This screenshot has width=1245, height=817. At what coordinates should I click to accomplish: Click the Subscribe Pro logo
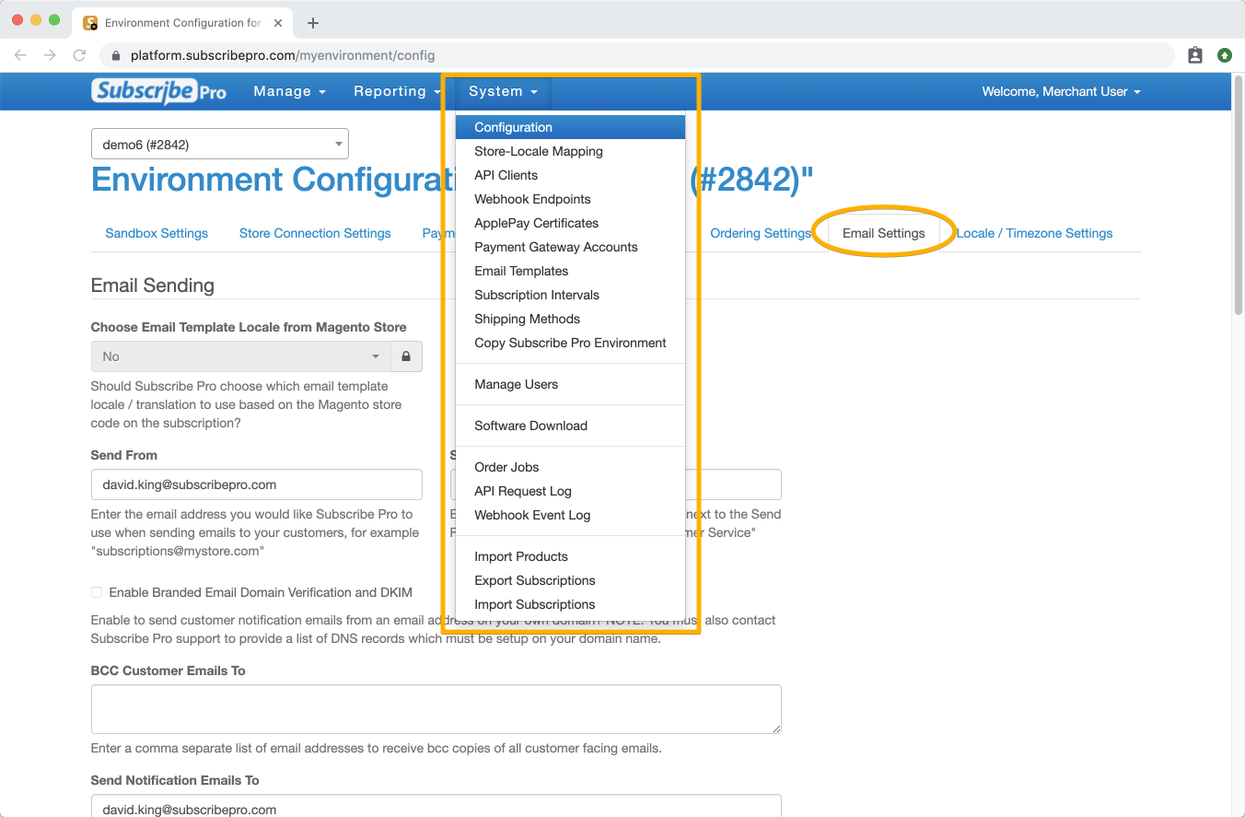(158, 91)
